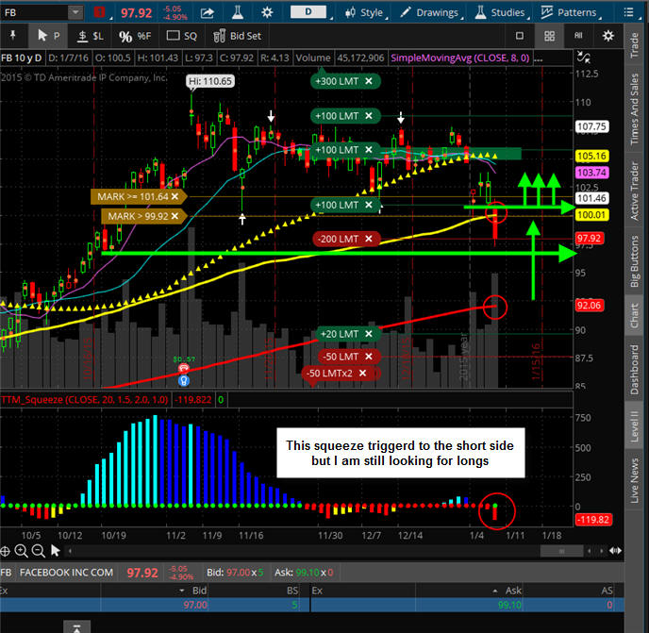This screenshot has width=649, height=633.
Task: Click the chart expand arrows icon
Action: click(584, 58)
